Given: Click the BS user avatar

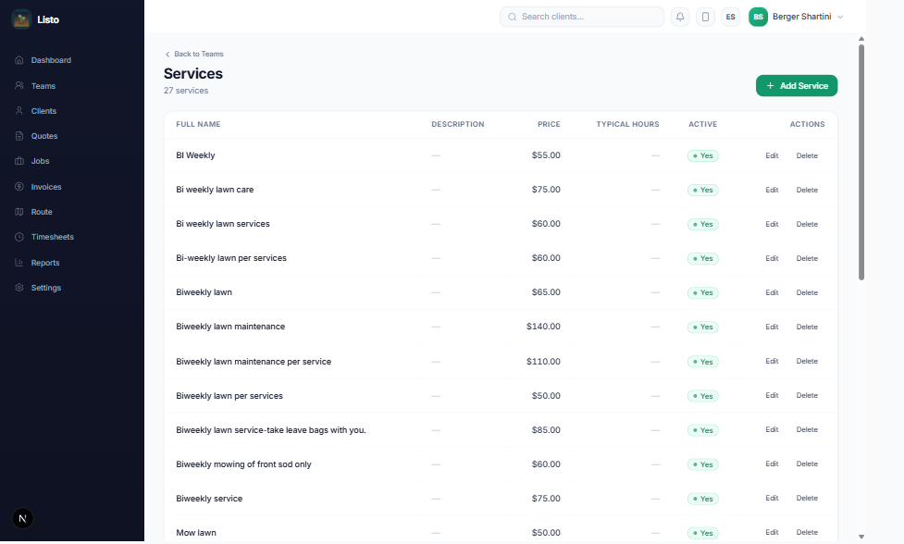Looking at the screenshot, I should 758,17.
